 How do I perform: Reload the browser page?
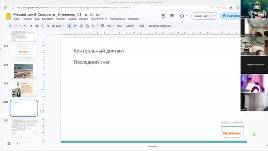5,8
